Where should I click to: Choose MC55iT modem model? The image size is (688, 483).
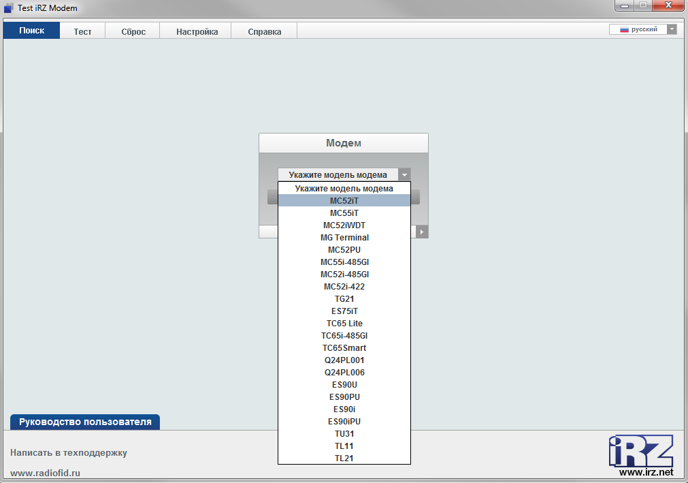click(x=344, y=213)
